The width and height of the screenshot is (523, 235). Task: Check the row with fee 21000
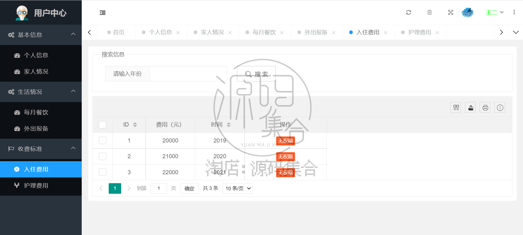click(x=102, y=156)
